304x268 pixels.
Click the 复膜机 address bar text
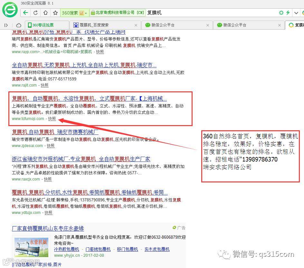click(154, 13)
